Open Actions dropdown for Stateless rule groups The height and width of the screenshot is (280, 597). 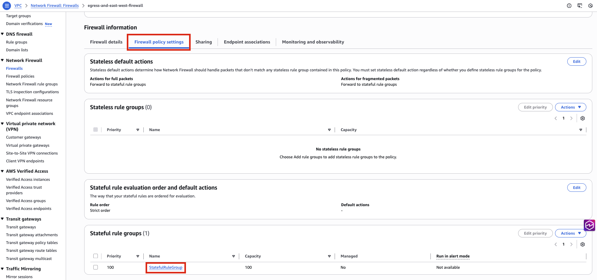570,107
